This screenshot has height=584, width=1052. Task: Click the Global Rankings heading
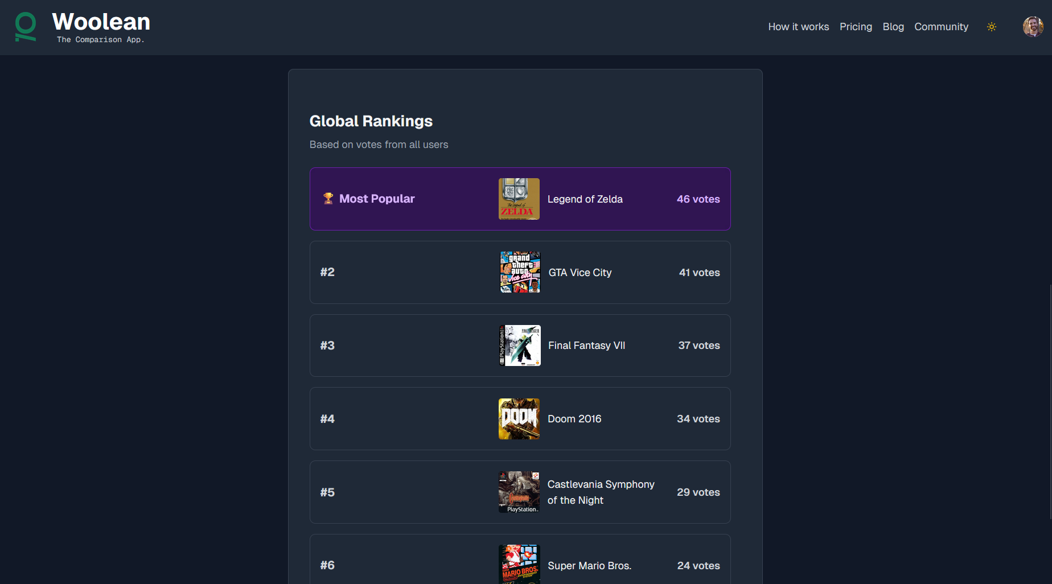click(x=371, y=121)
